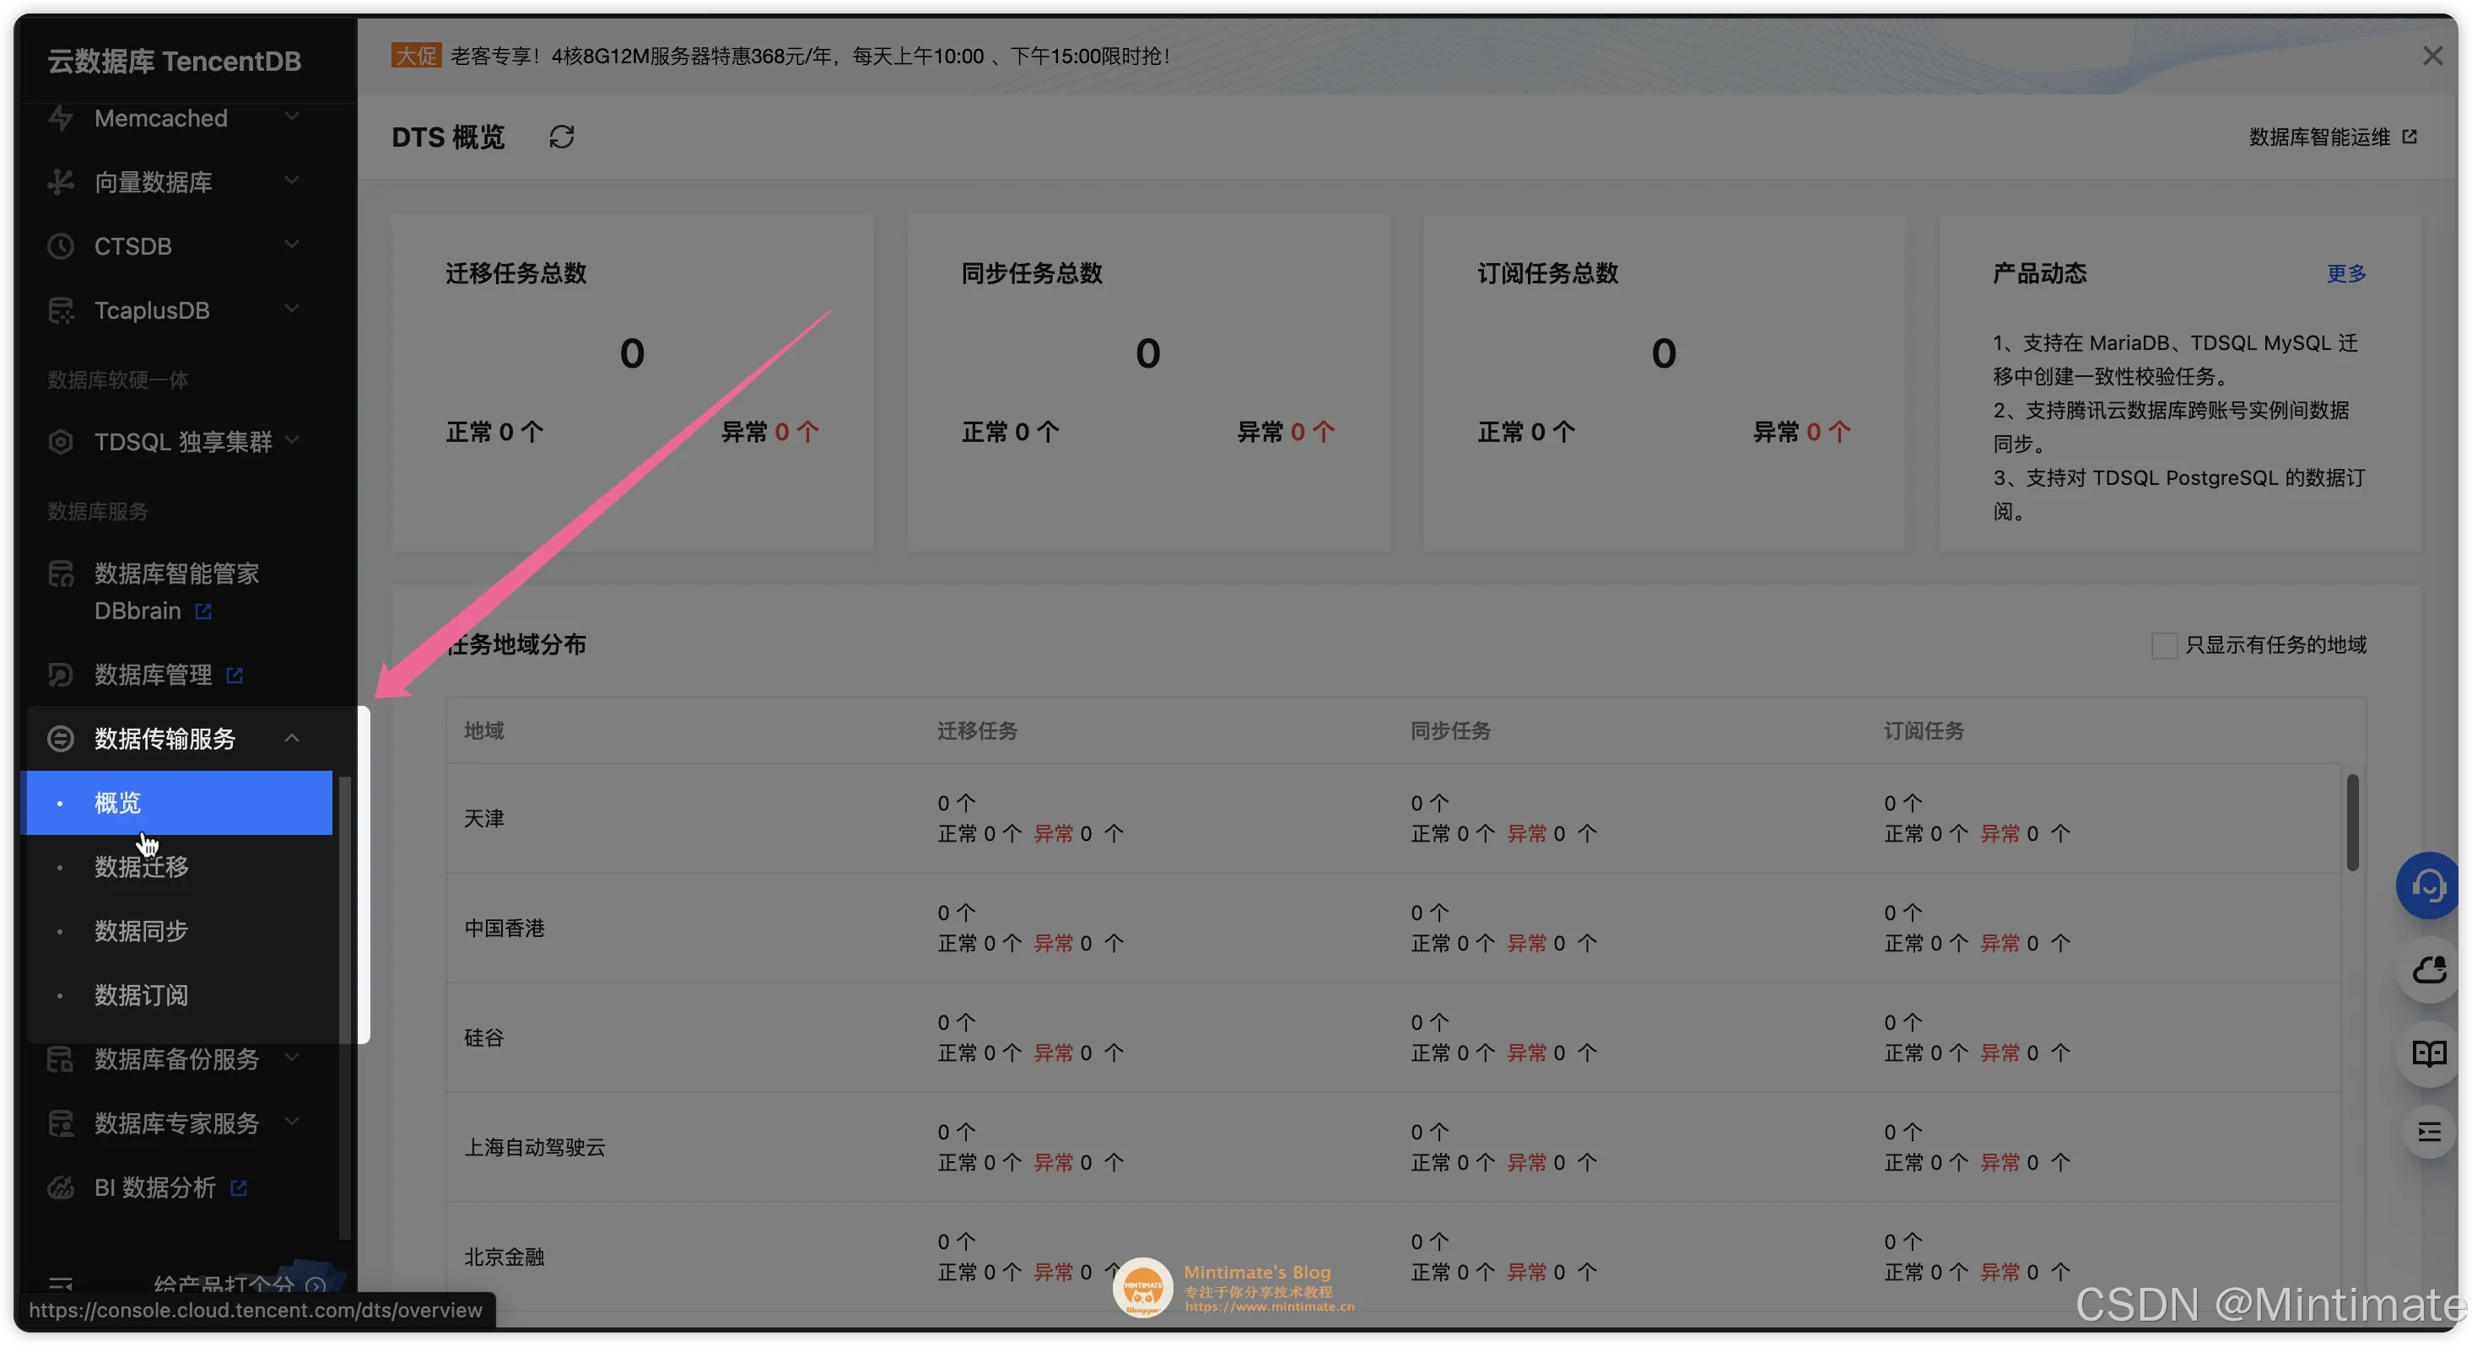Screen dimensions: 2472x1346
Task: Click the region table vertical scrollbar
Action: click(2352, 822)
